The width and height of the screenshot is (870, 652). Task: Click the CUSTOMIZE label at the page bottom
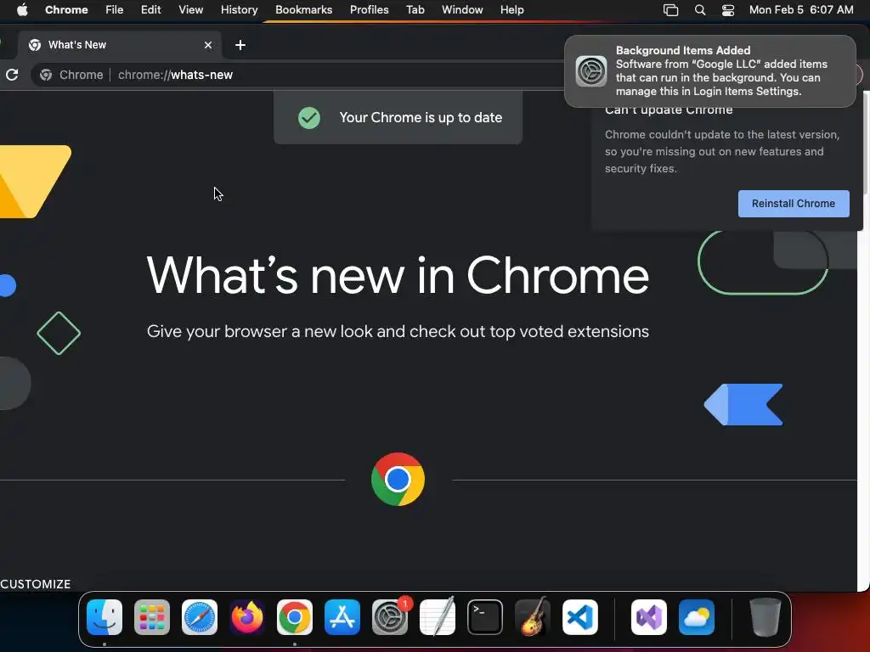(x=36, y=584)
